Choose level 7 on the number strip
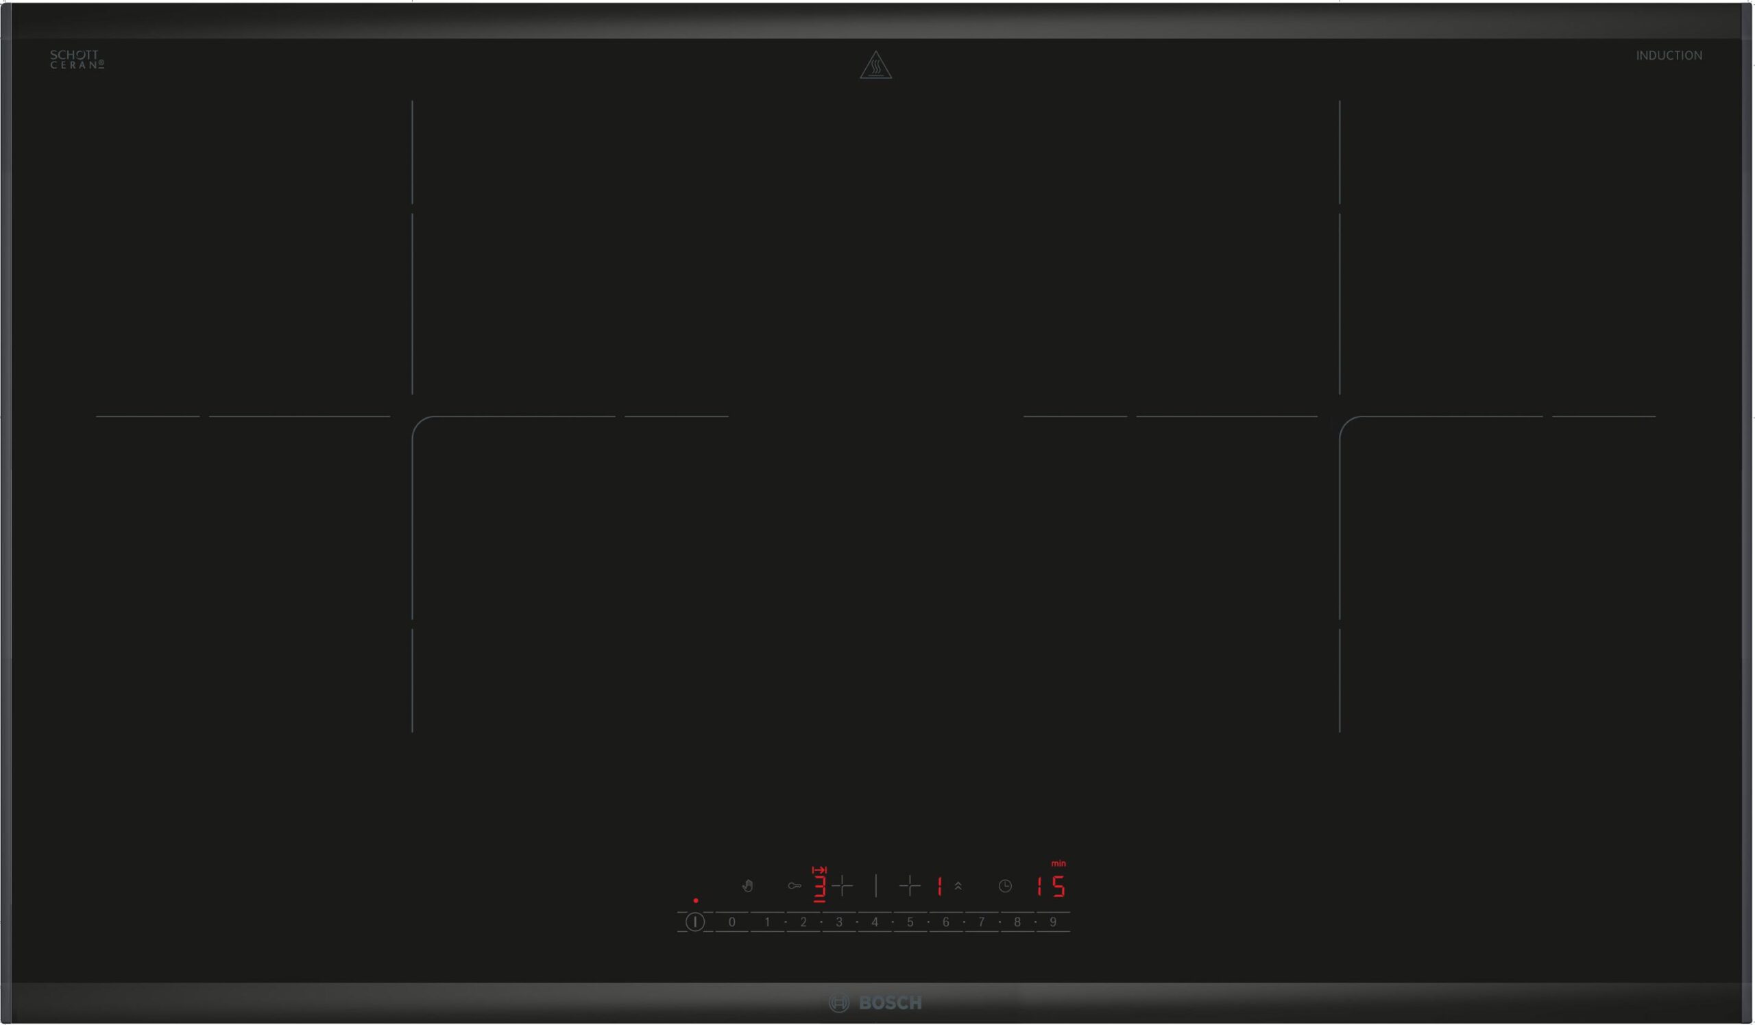Screen dimensions: 1755x1025 point(982,922)
